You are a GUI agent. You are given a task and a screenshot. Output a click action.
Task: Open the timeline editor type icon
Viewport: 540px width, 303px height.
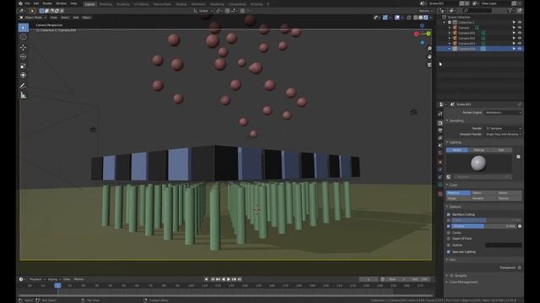[x=22, y=279]
